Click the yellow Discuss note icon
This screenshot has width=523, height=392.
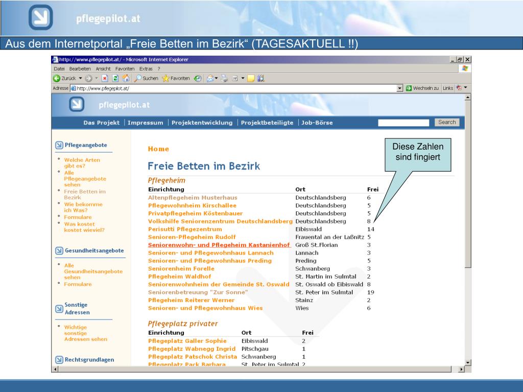coord(251,78)
